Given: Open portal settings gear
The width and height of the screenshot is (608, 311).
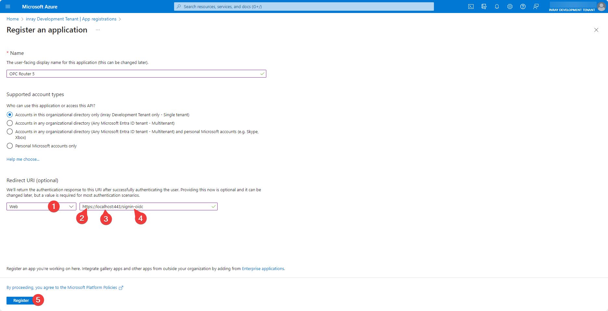Looking at the screenshot, I should click(x=510, y=6).
